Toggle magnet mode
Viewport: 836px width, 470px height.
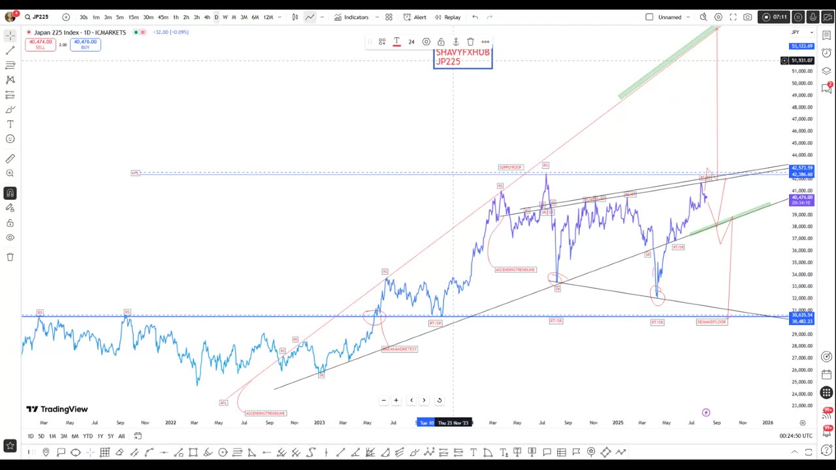click(x=10, y=193)
